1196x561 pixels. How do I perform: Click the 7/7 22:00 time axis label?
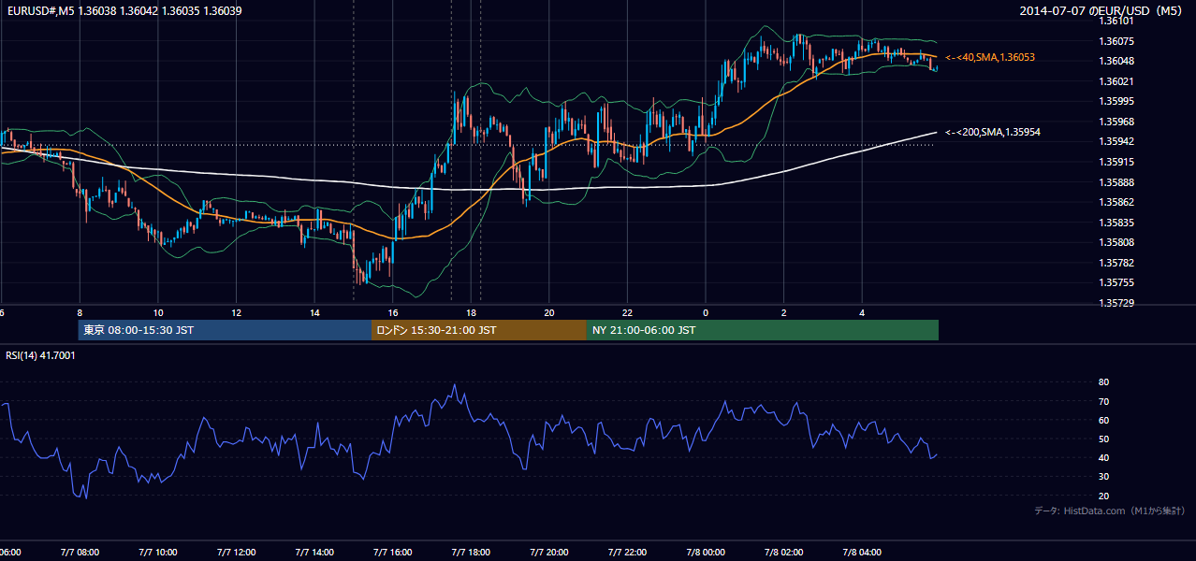[x=627, y=553]
